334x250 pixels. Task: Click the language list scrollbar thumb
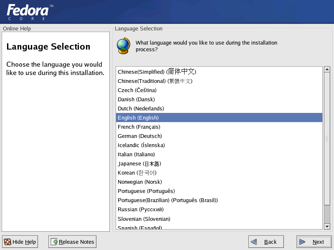point(327,139)
